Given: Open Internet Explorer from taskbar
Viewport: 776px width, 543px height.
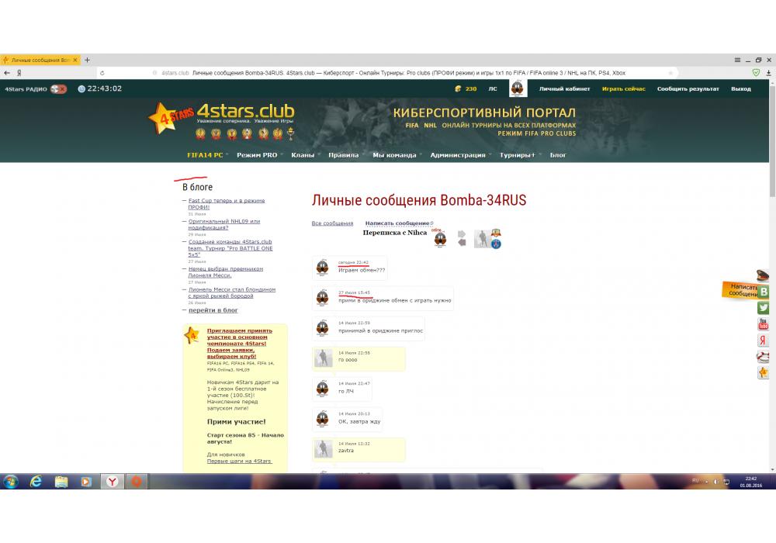Looking at the screenshot, I should 36,481.
